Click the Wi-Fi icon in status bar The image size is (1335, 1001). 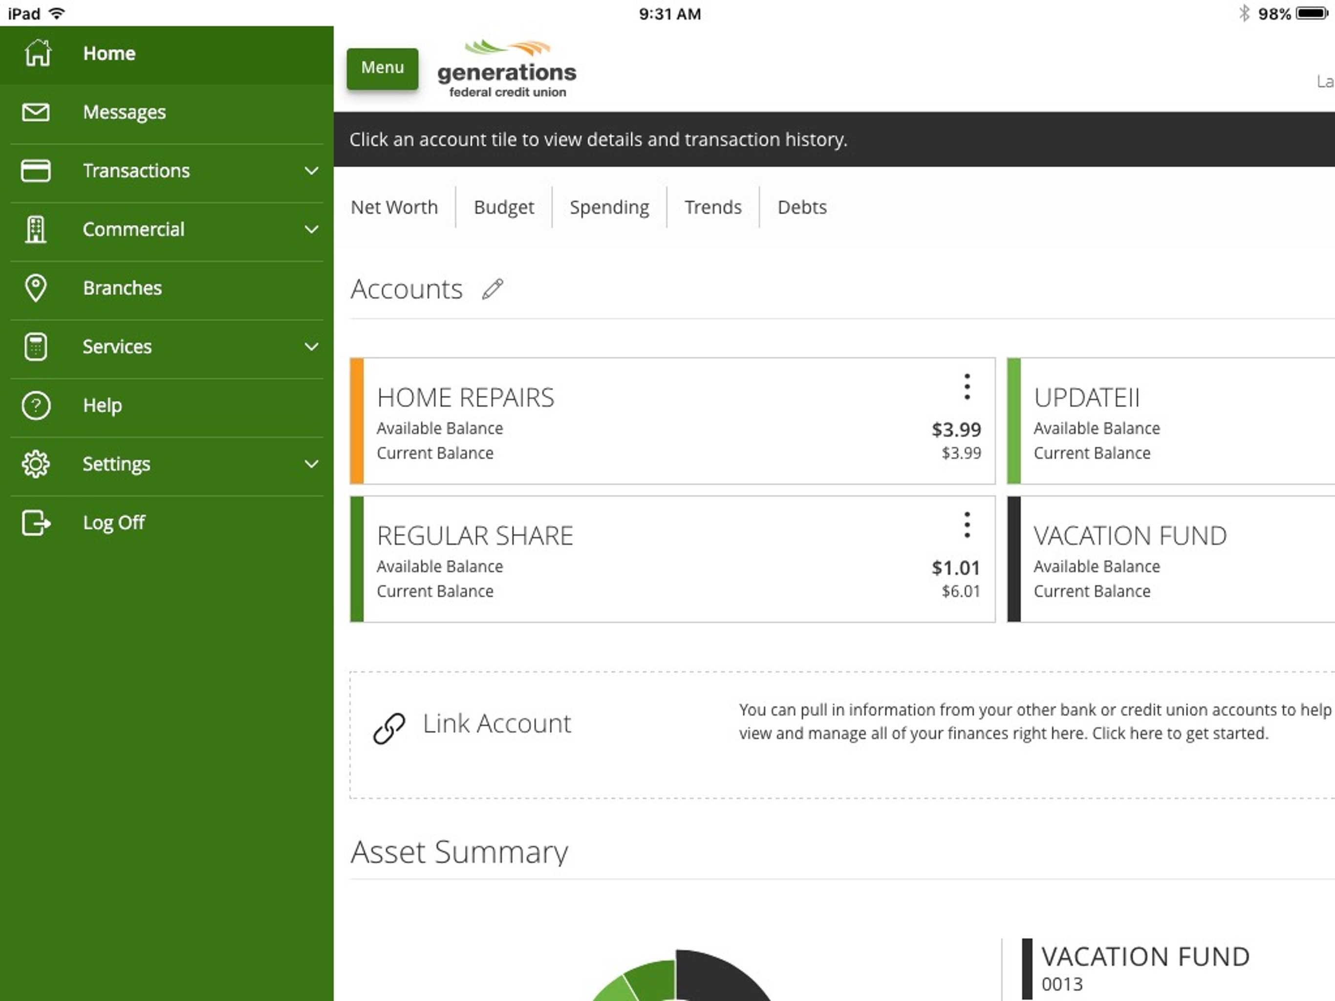pos(57,13)
